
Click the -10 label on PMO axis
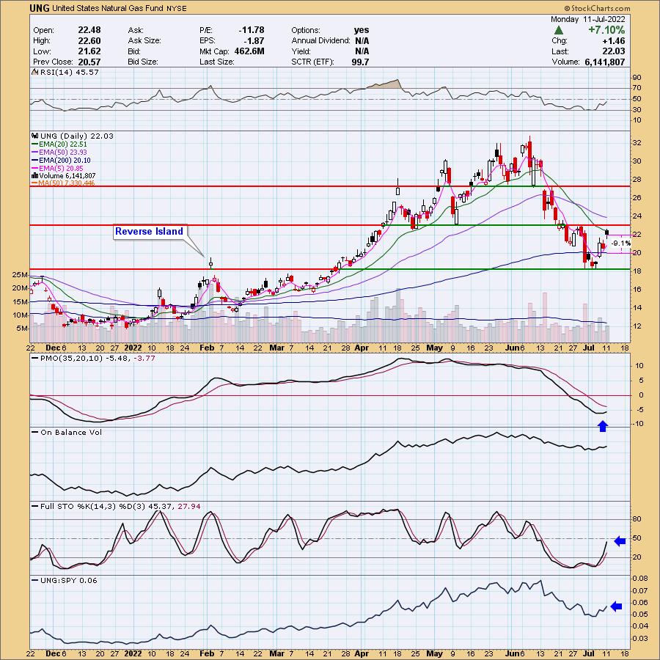639,424
